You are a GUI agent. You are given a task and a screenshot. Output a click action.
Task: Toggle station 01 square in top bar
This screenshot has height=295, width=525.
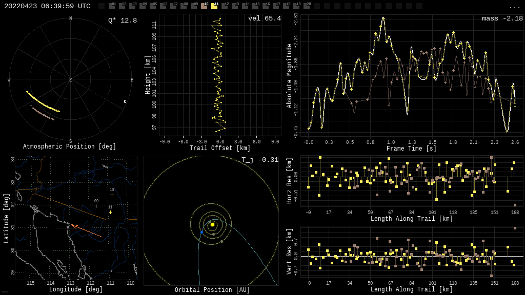pyautogui.click(x=112, y=6)
